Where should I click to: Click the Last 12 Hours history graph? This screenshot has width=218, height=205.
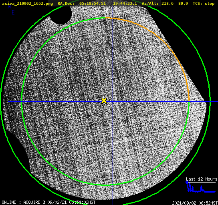[201, 188]
